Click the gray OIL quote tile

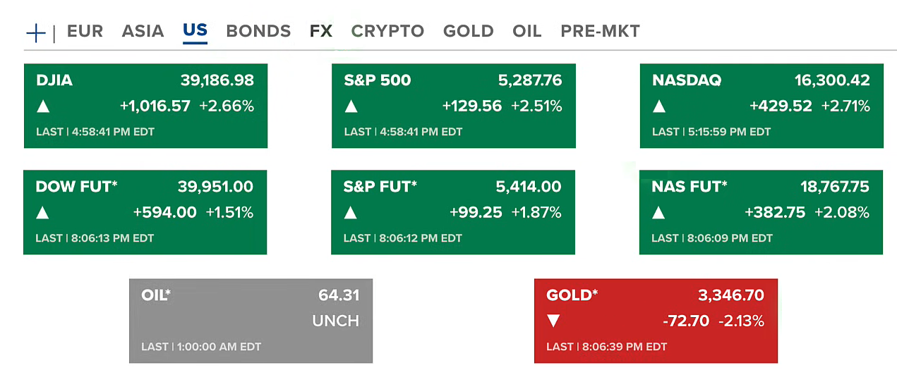coord(251,321)
